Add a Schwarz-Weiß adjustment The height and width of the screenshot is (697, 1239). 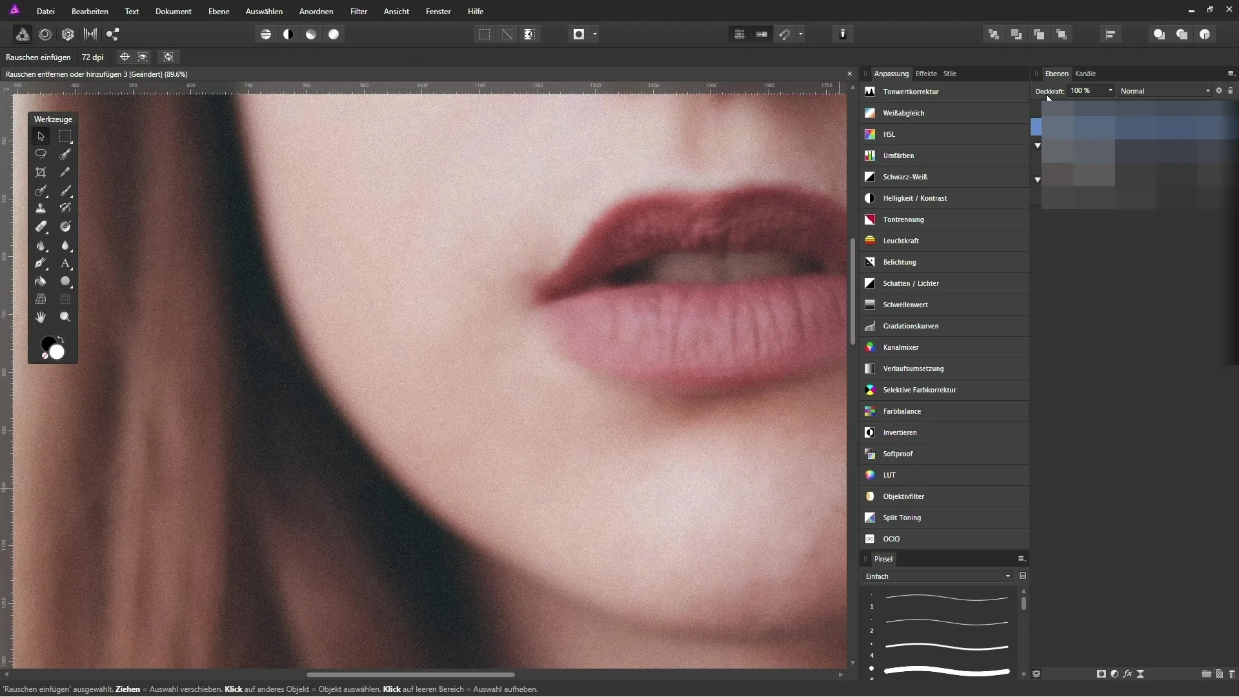(x=944, y=177)
